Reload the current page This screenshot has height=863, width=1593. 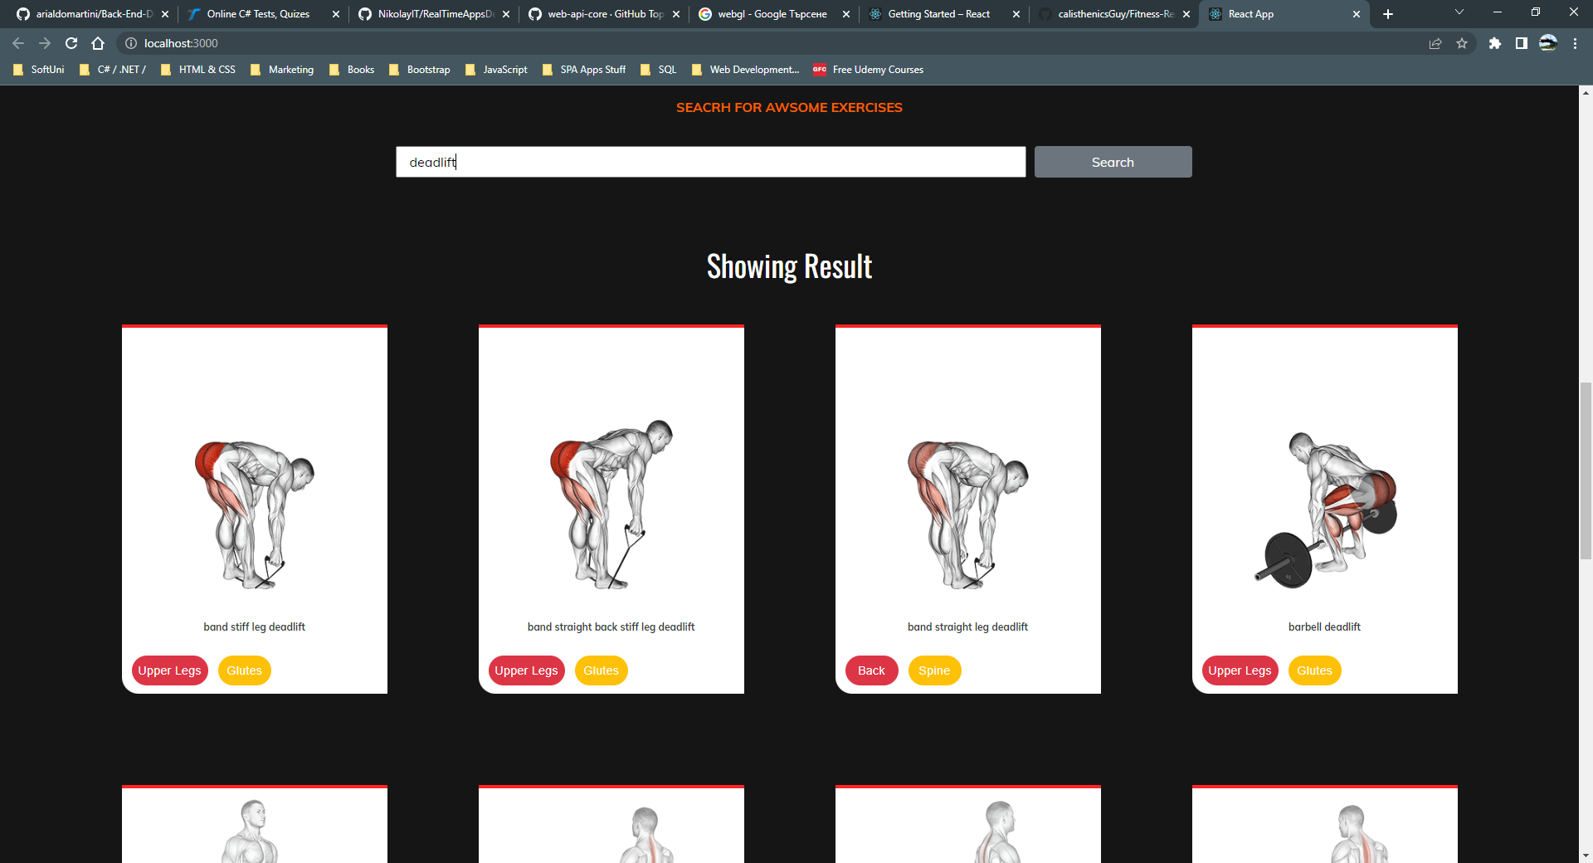71,43
